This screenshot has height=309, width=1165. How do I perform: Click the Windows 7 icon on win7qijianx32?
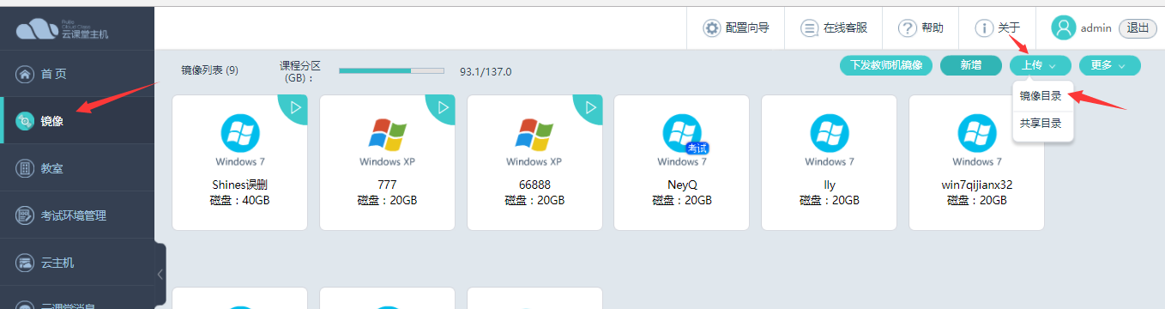coord(976,133)
